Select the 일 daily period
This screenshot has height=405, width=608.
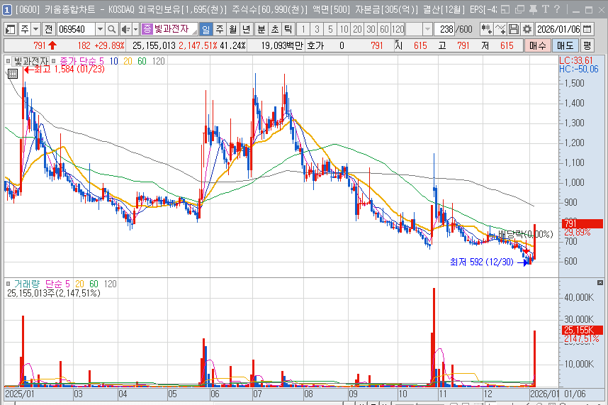tap(206, 29)
